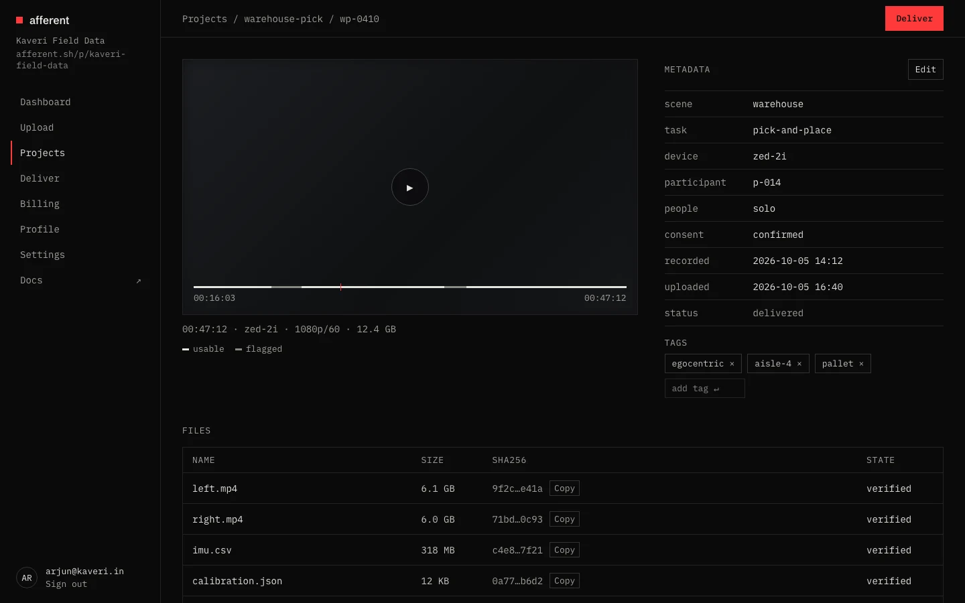The height and width of the screenshot is (603, 965).
Task: Seek on the video progress bar
Action: click(x=410, y=287)
